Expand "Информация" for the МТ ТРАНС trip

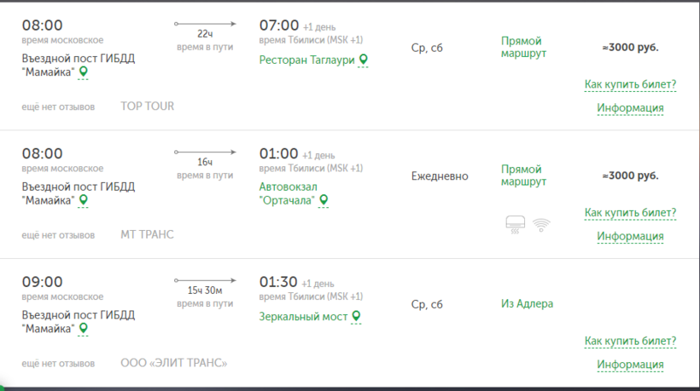630,236
